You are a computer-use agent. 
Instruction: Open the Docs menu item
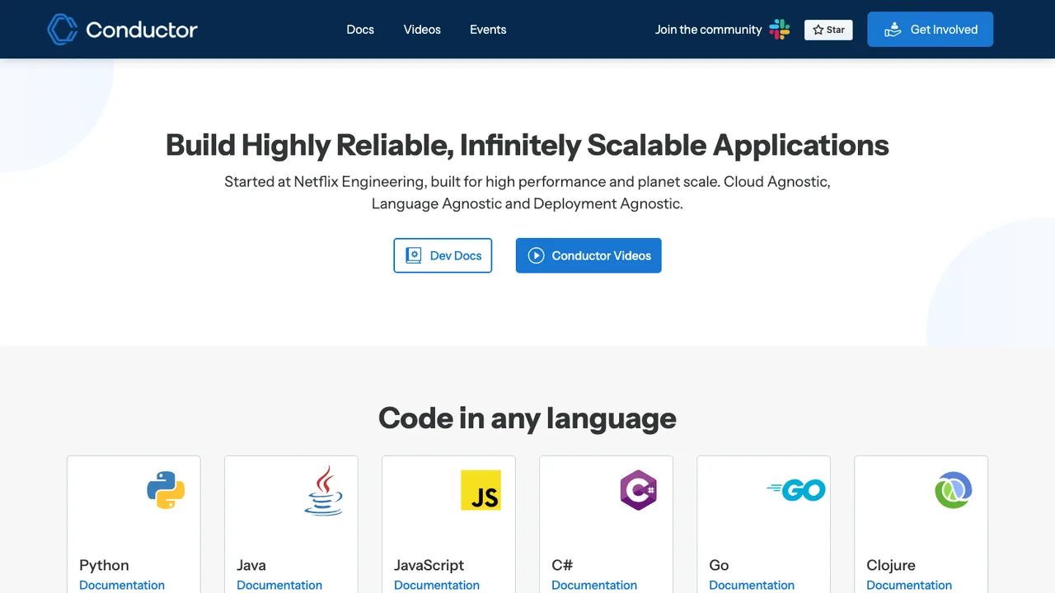360,30
